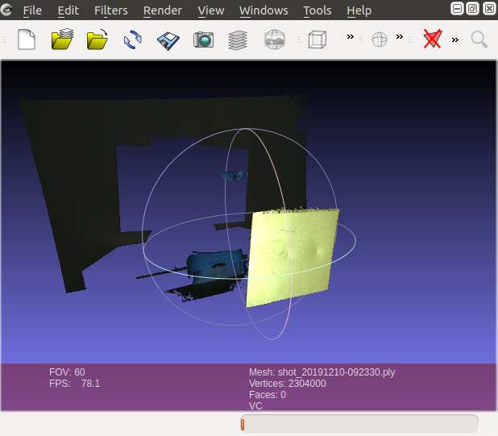Click the blue object in the 3D view
498x436 pixels.
point(216,265)
